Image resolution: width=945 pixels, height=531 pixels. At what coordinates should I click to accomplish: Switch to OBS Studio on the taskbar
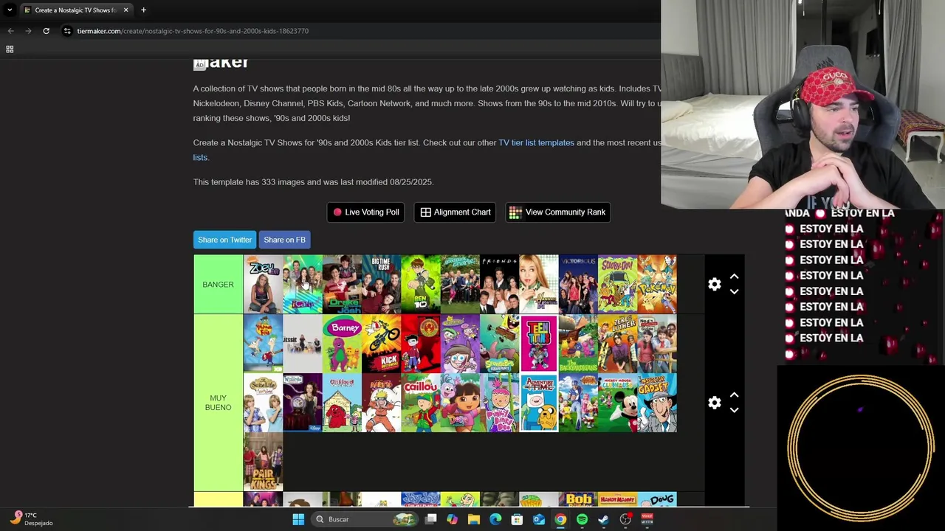click(x=625, y=519)
